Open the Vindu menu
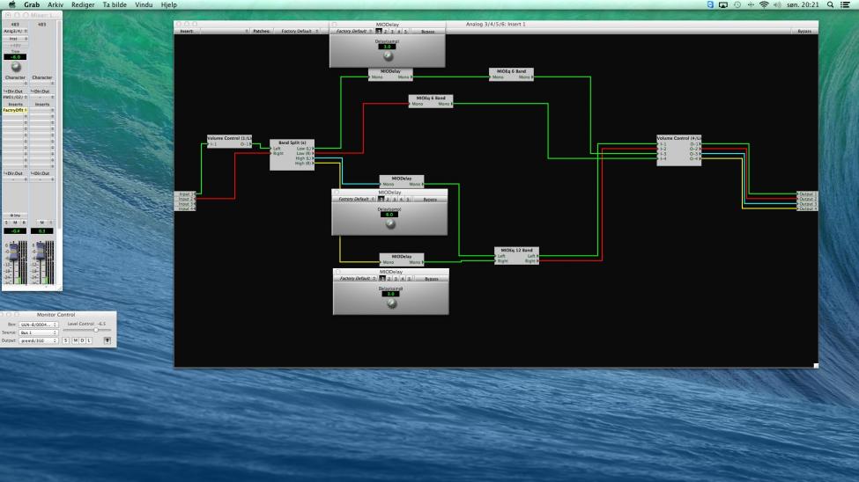The height and width of the screenshot is (482, 859). tap(144, 5)
